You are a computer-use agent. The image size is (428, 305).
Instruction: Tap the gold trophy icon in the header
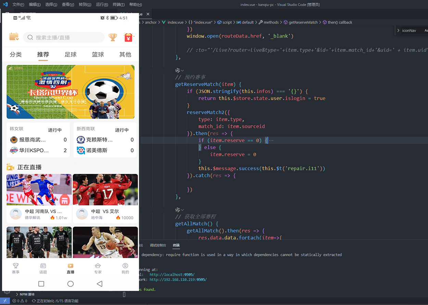[113, 37]
